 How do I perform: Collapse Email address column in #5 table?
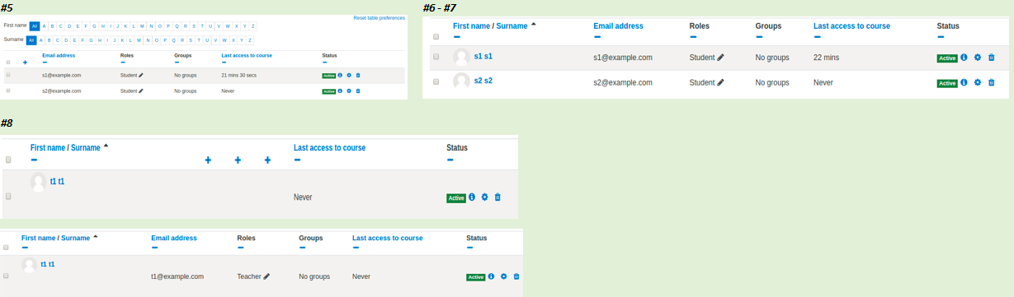pyautogui.click(x=45, y=63)
